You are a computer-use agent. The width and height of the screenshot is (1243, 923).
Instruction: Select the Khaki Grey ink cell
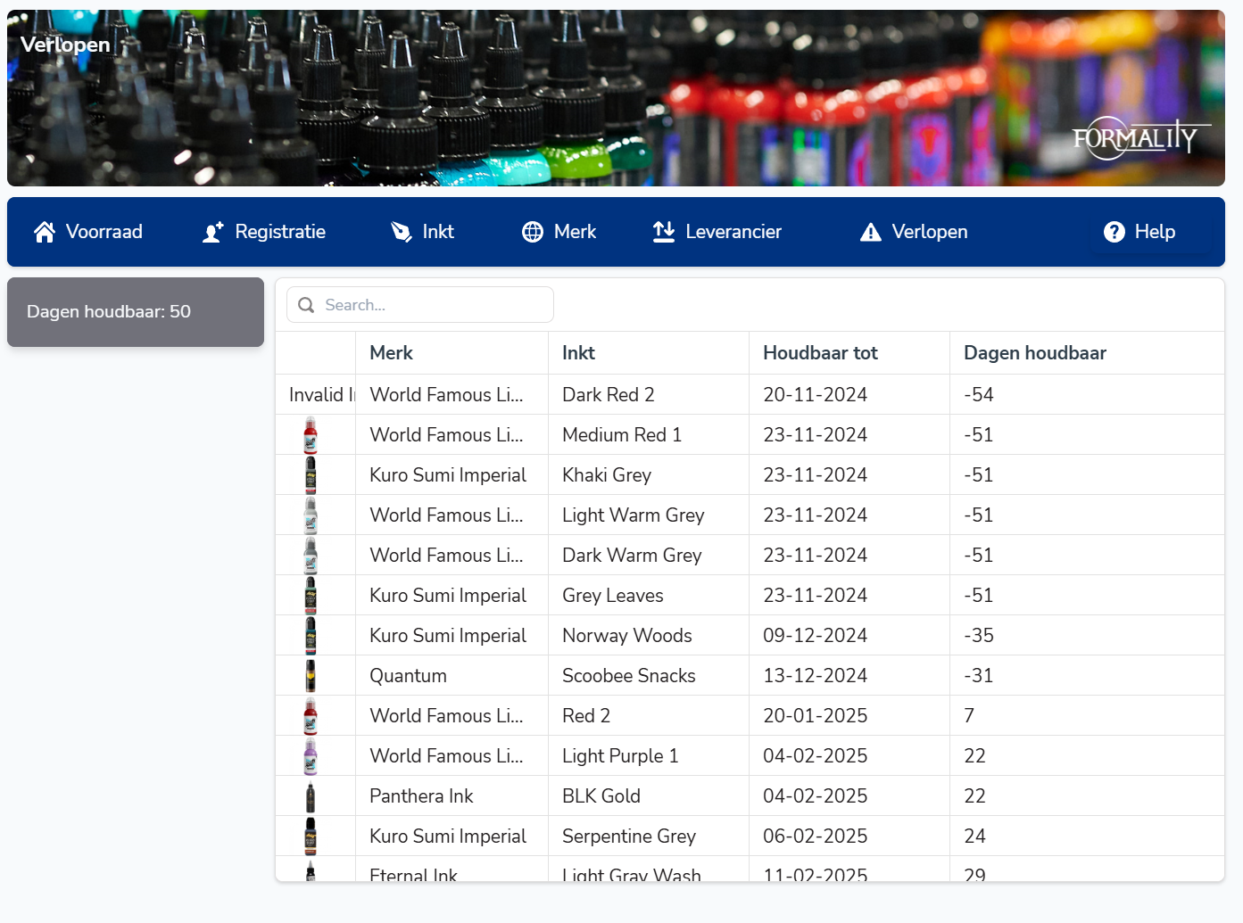pyautogui.click(x=649, y=475)
